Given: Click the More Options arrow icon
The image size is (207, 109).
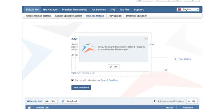Looking at the screenshot, I should tap(176, 59).
